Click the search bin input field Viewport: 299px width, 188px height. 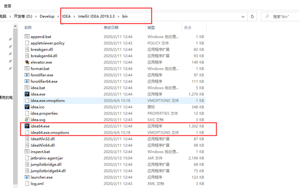pyautogui.click(x=281, y=16)
